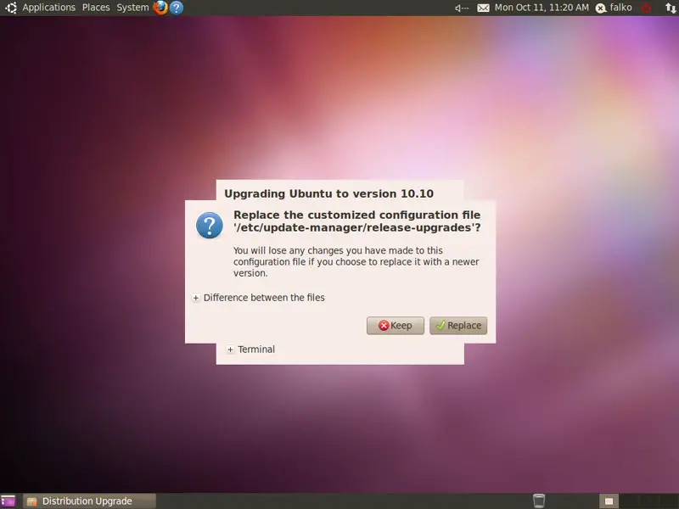
Task: Click the red power session icon
Action: click(646, 8)
